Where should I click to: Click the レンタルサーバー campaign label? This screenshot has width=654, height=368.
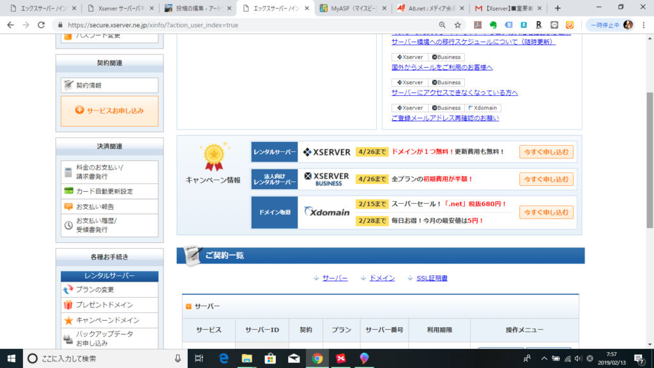coord(275,152)
